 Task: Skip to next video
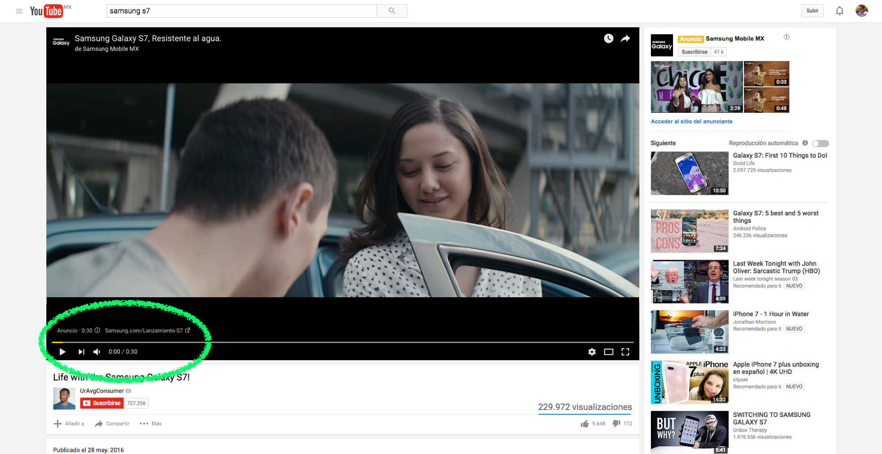81,351
